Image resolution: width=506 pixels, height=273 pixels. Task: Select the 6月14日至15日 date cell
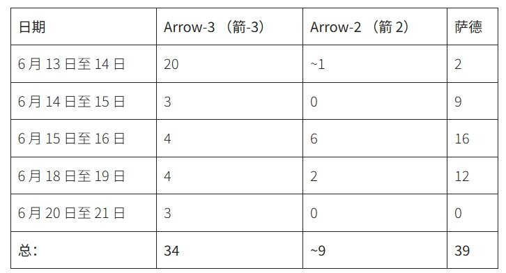pos(84,101)
